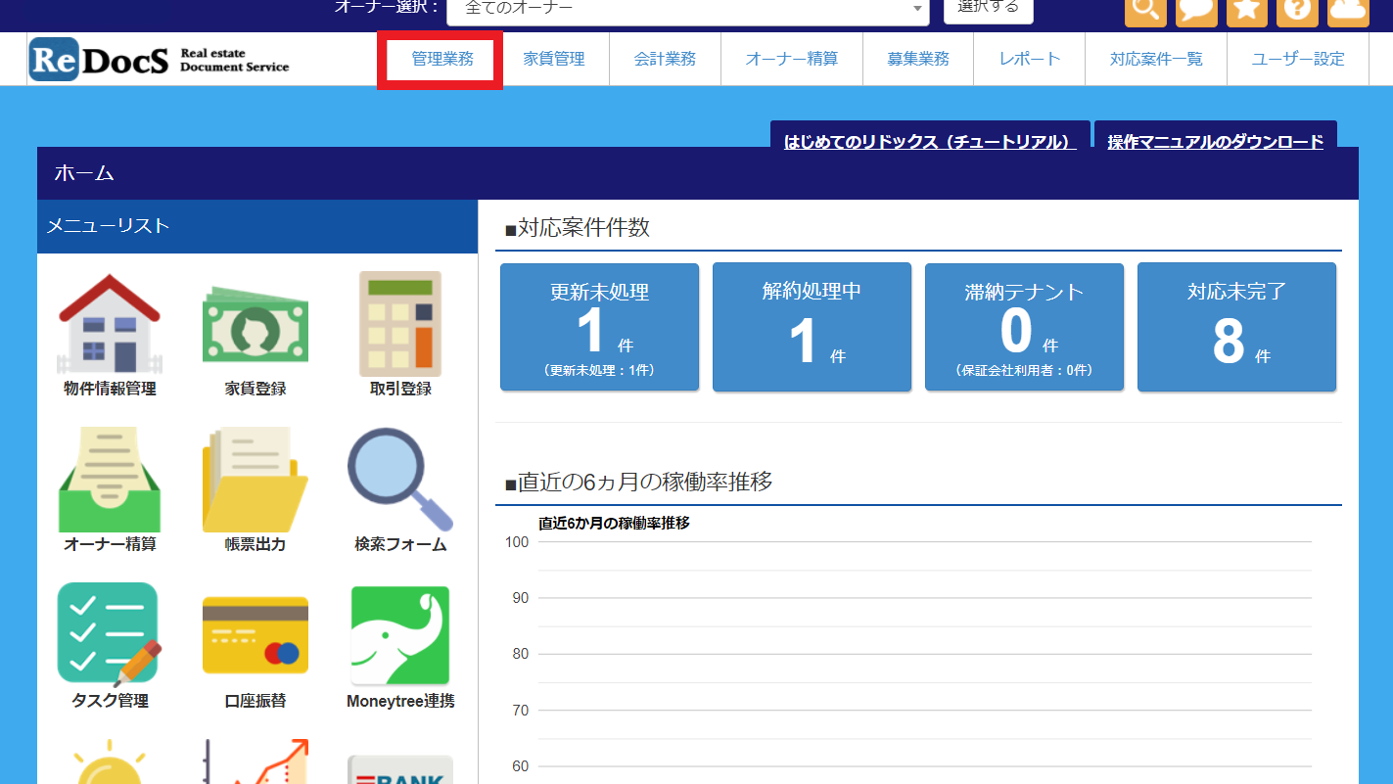
Task: Click the (更新未処理:1件) subtext
Action: (x=600, y=371)
